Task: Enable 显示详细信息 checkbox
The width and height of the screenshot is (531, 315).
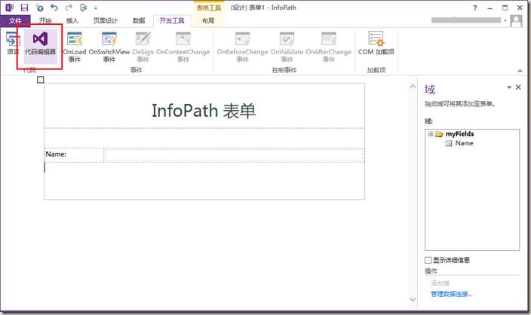Action: point(428,260)
